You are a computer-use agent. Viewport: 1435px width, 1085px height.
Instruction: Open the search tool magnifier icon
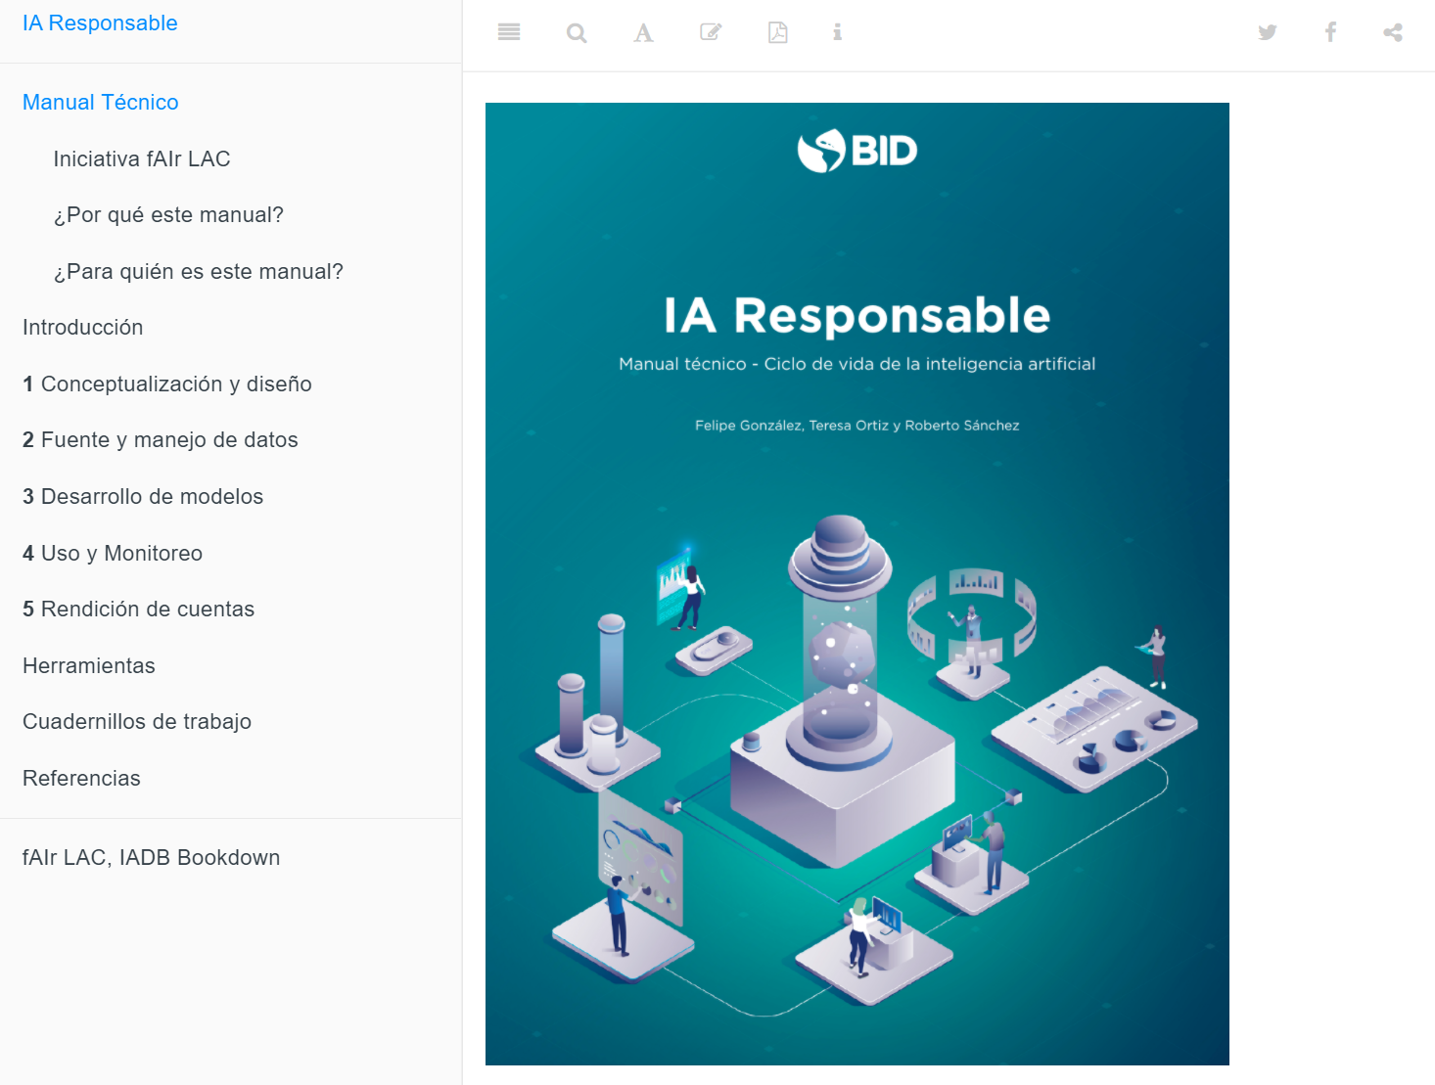[x=577, y=33]
